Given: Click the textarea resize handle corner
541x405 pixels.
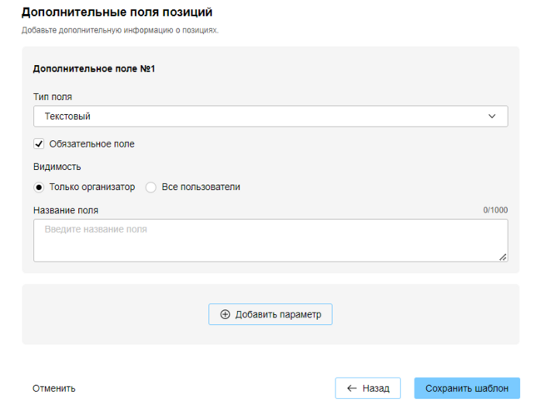Looking at the screenshot, I should [503, 257].
